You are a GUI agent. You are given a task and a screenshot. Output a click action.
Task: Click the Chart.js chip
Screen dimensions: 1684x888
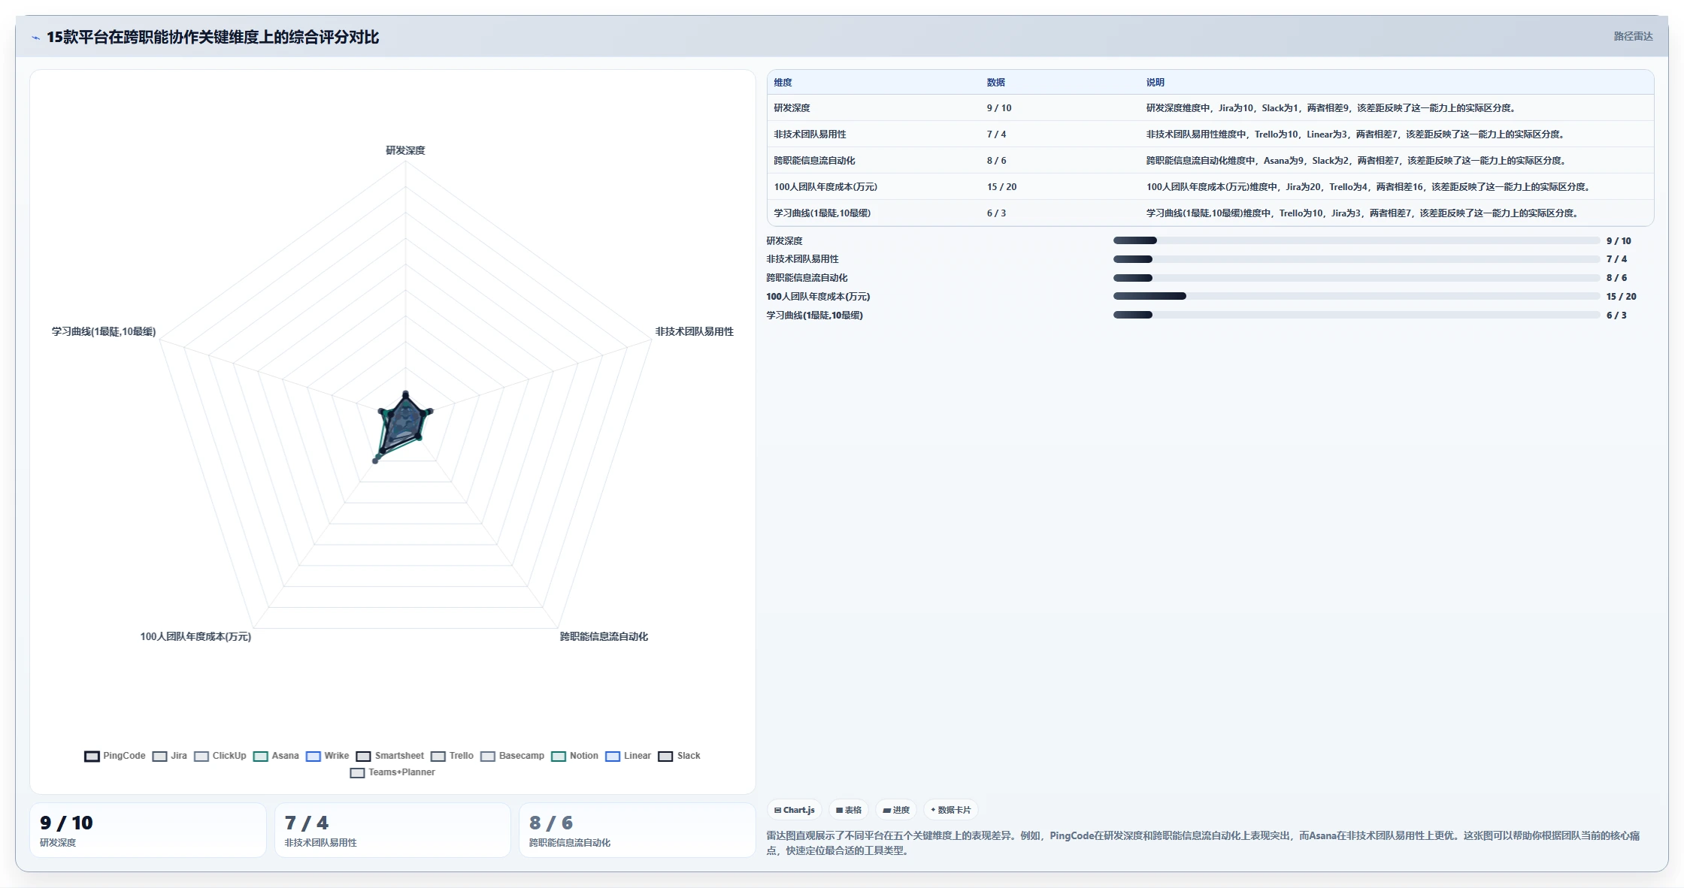click(795, 810)
